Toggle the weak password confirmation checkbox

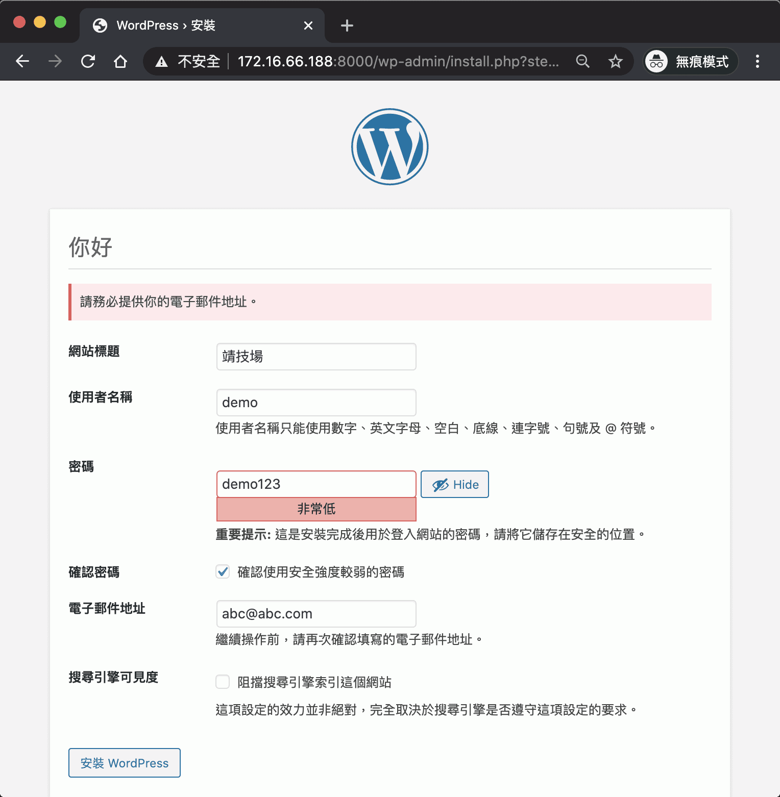(x=223, y=572)
